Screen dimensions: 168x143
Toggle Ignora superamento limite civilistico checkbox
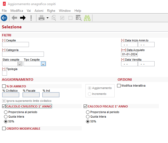click(x=4, y=101)
